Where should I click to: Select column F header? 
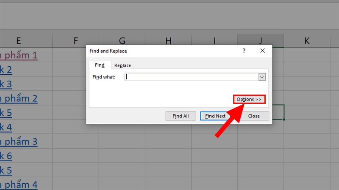[76, 41]
